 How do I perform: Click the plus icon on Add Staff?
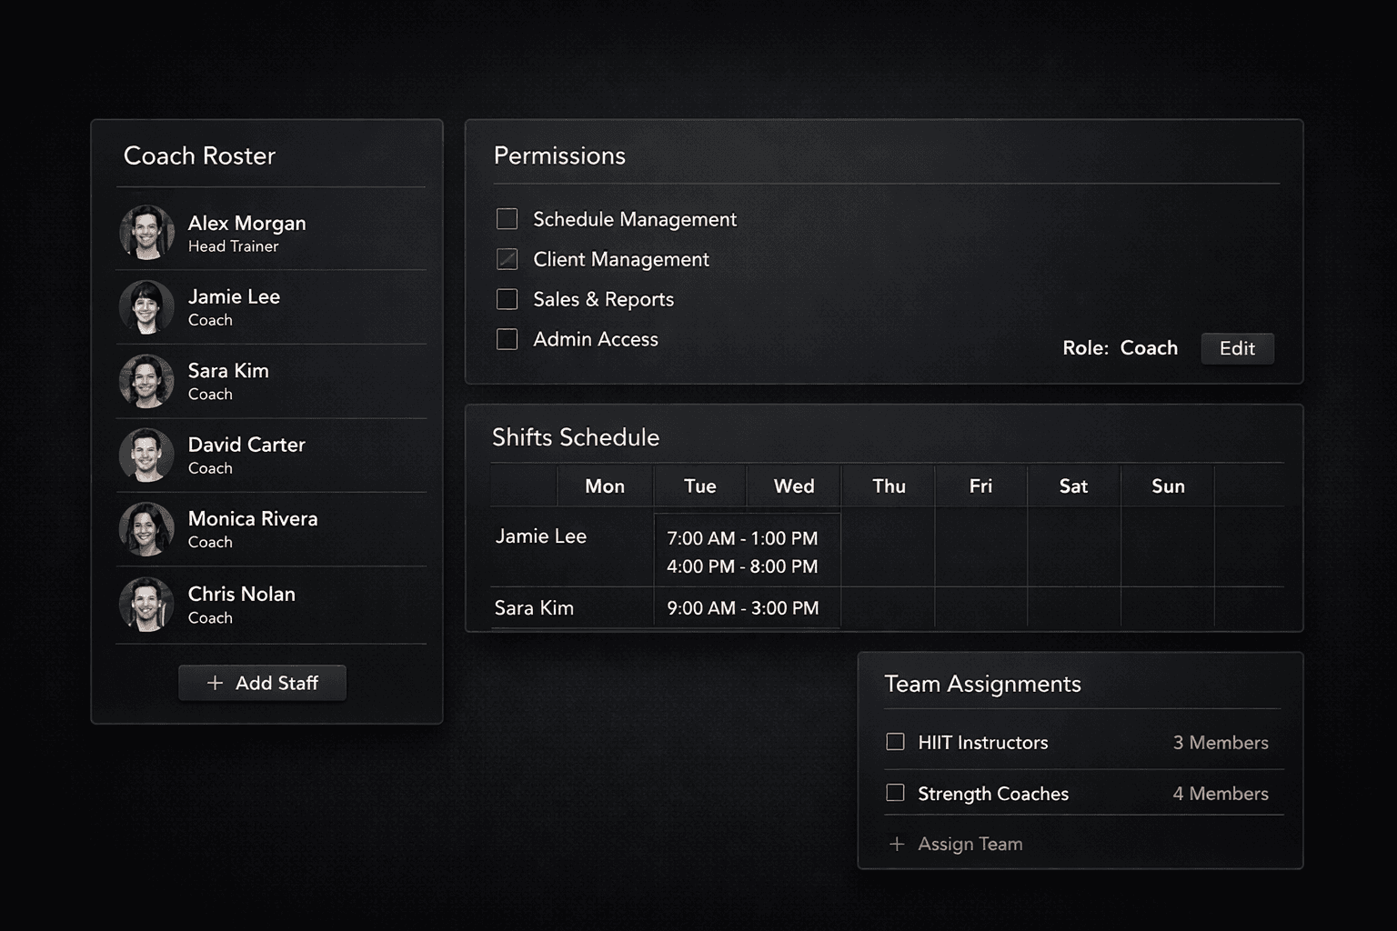tap(215, 683)
